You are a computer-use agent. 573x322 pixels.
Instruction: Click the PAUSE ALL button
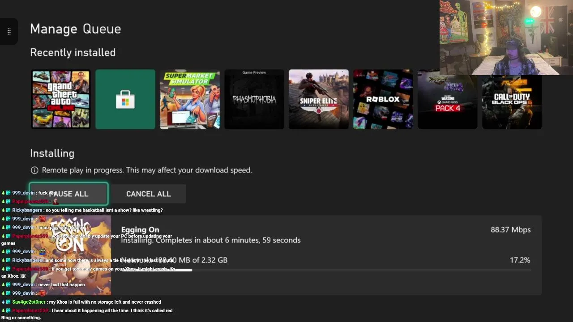click(x=68, y=194)
